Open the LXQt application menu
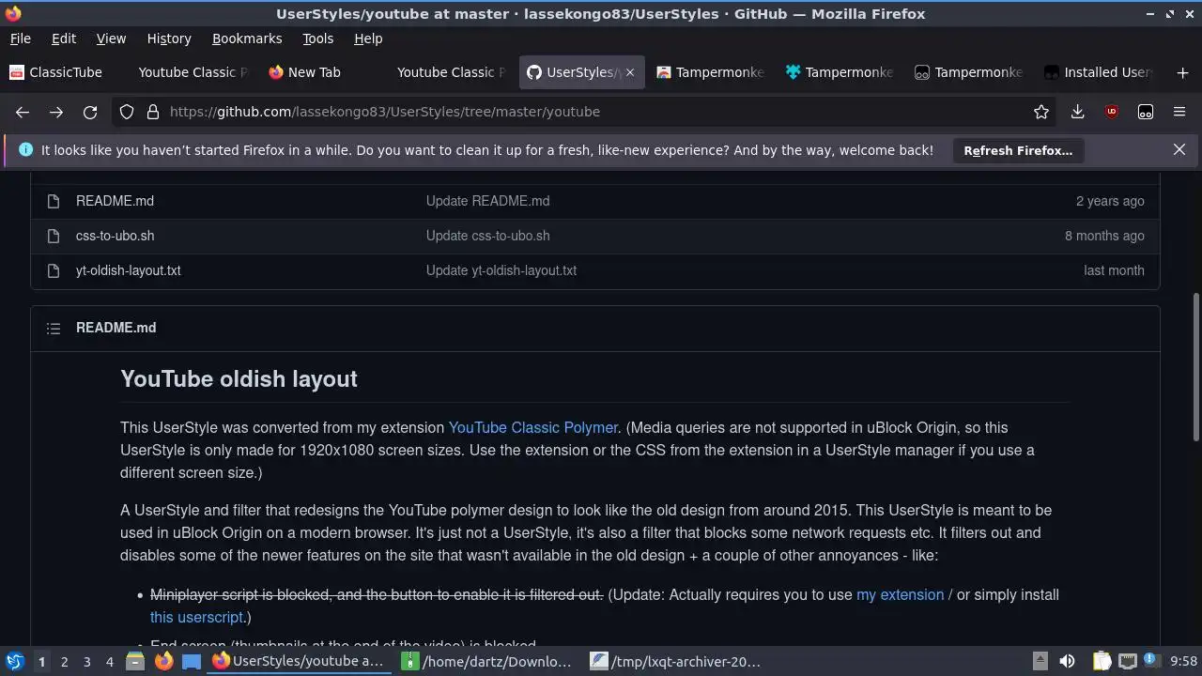Image resolution: width=1202 pixels, height=676 pixels. tap(15, 661)
